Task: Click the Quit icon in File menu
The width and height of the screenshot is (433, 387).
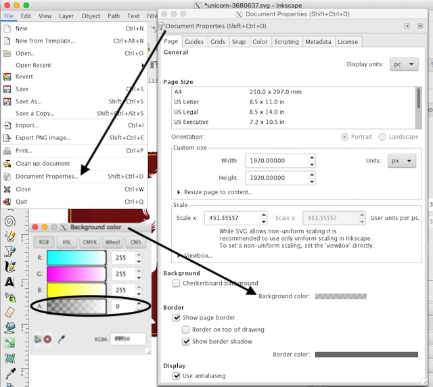Action: point(7,202)
